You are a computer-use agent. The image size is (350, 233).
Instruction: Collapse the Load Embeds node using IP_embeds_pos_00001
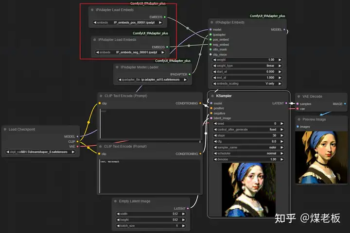point(92,10)
